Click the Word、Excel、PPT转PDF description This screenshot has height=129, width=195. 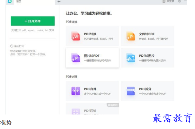pos(153,39)
